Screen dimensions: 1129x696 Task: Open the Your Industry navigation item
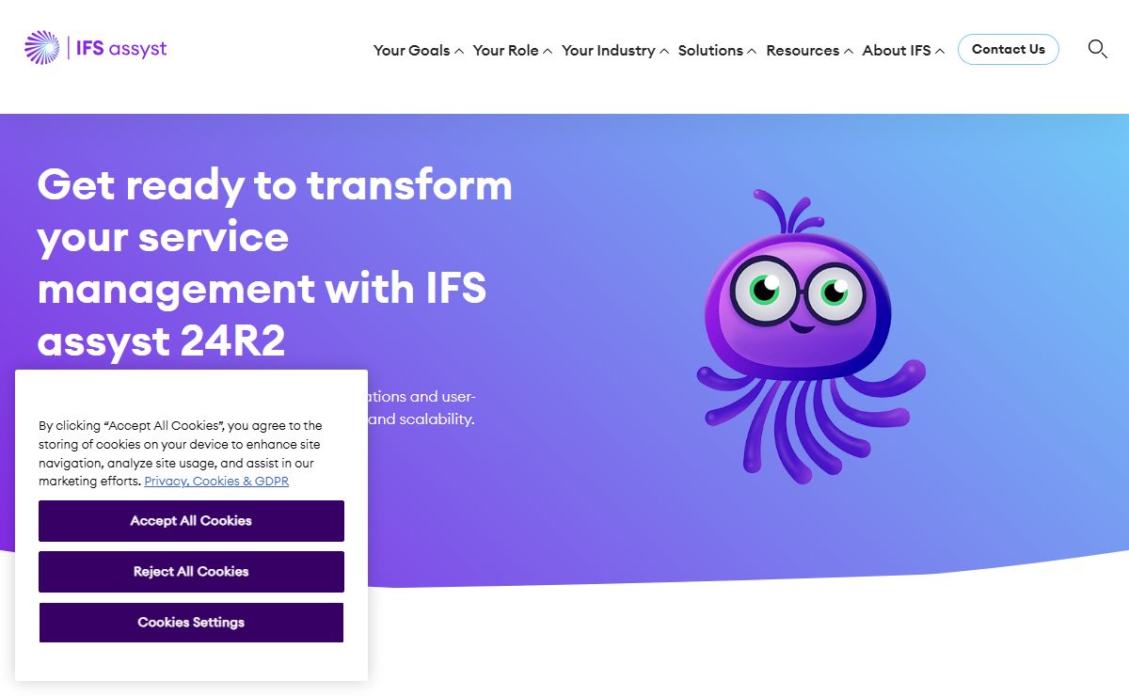(x=609, y=51)
